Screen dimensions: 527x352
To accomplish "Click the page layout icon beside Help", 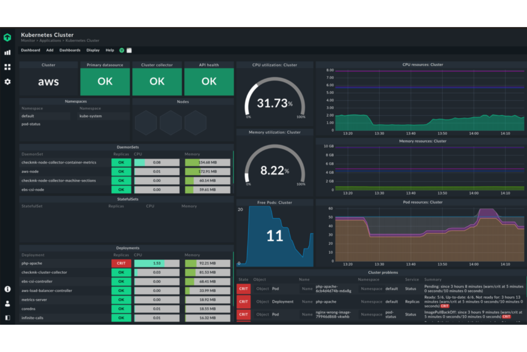I will [x=129, y=50].
